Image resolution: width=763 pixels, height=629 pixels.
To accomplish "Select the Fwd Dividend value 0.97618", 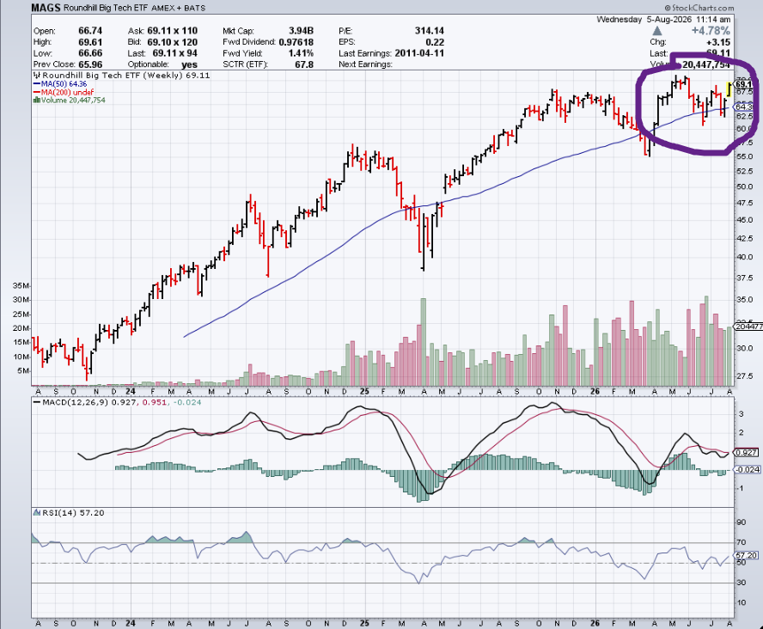I will [x=296, y=42].
